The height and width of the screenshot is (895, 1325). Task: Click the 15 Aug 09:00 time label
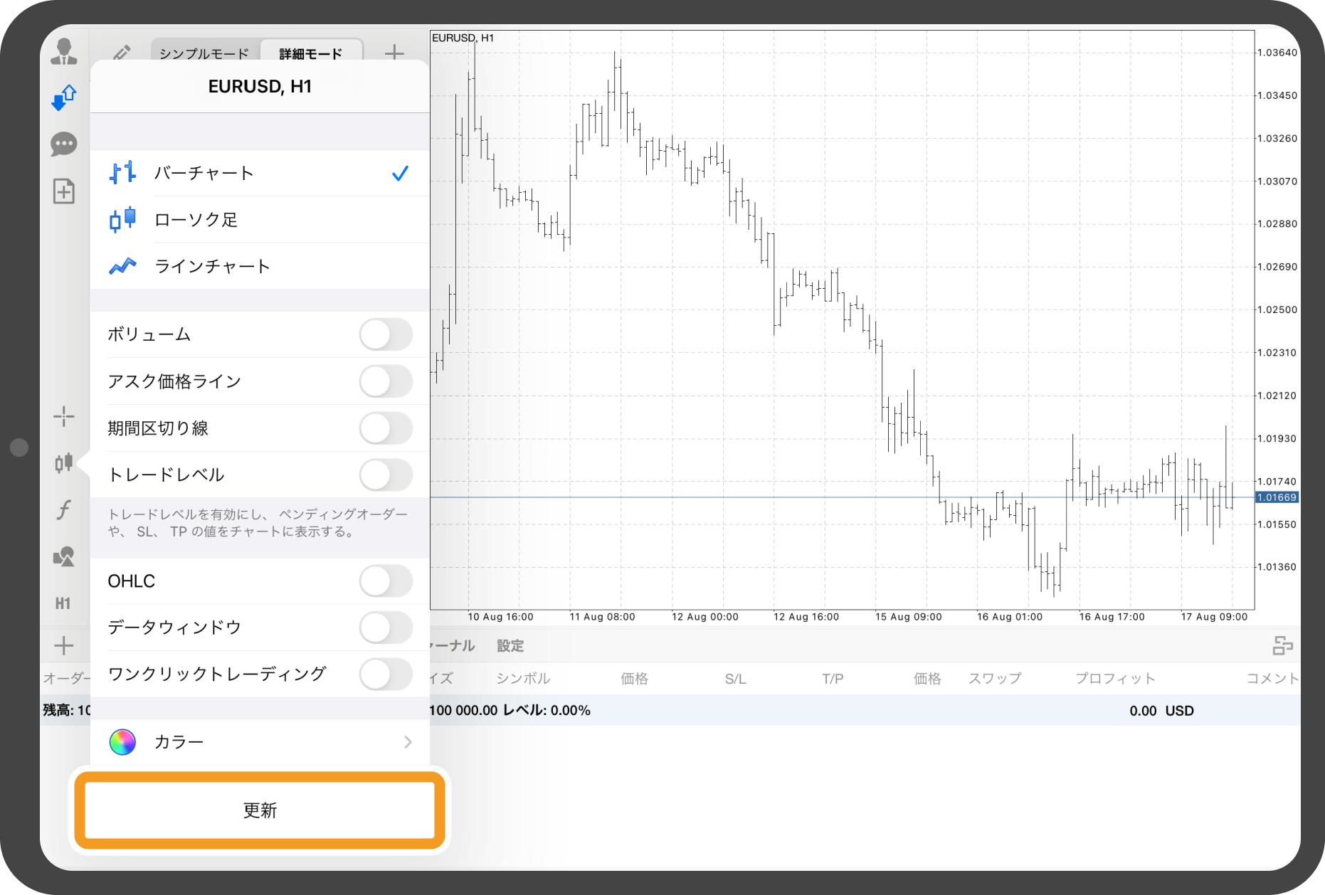point(909,617)
